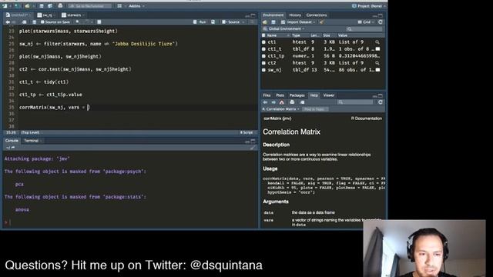Viewport: 493px width, 277px height.
Task: Click the Open File folder icon
Action: coord(28,6)
